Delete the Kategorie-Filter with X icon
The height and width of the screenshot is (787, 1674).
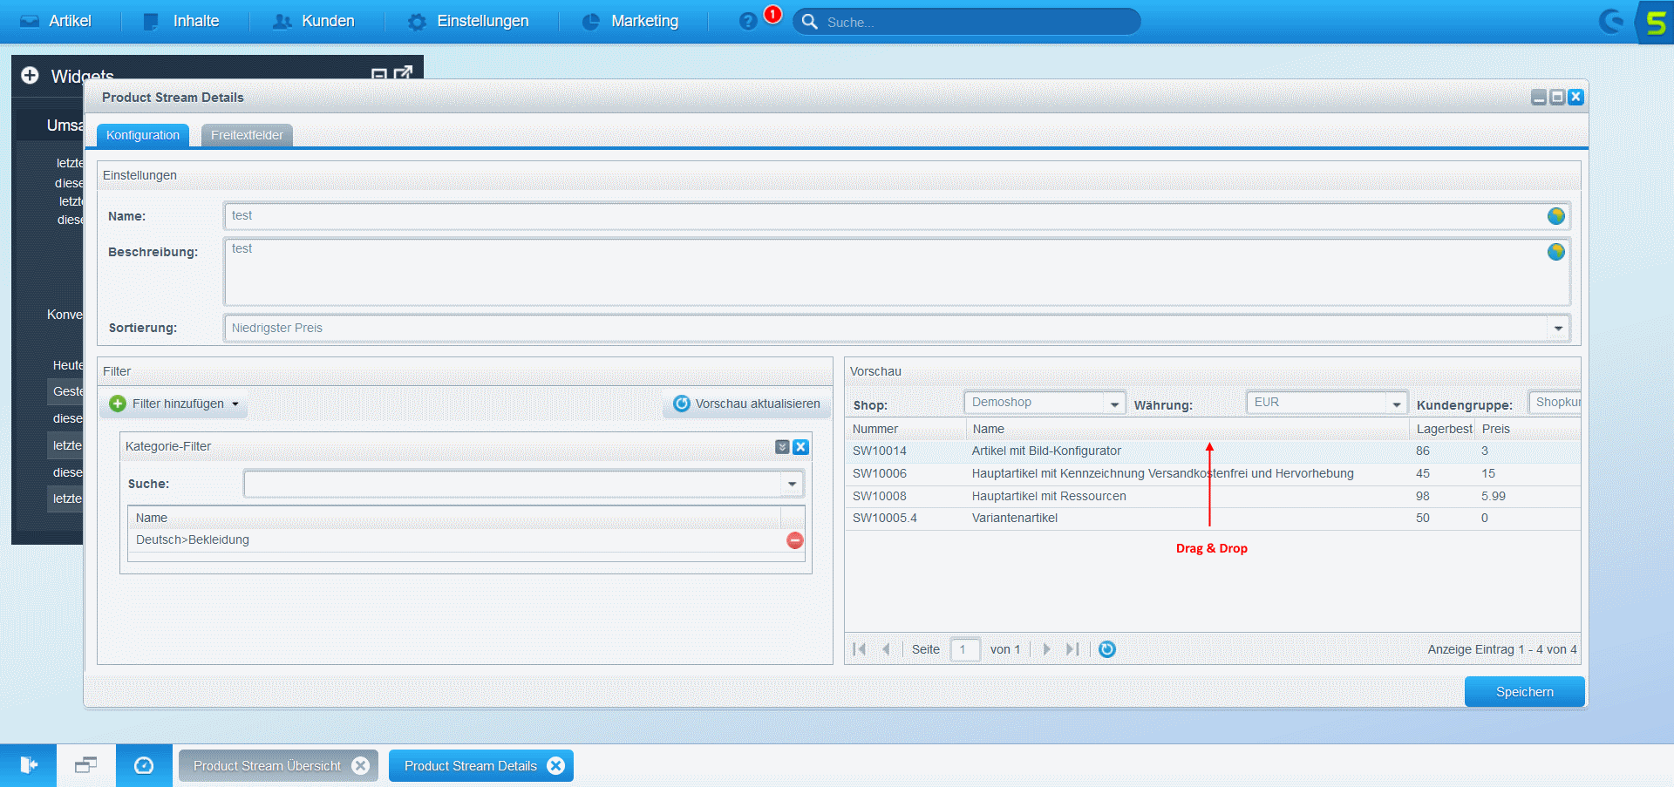pos(800,447)
